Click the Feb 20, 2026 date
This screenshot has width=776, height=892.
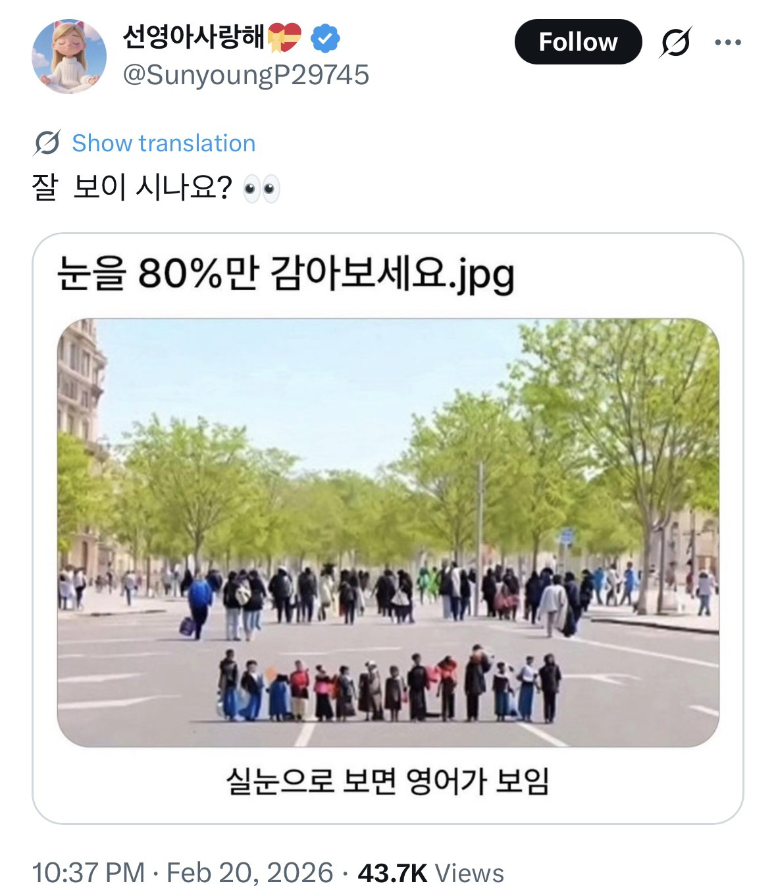click(x=249, y=873)
